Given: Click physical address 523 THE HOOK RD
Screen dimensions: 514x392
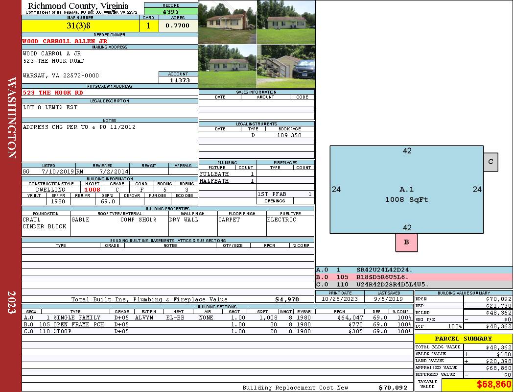Looking at the screenshot, I should coord(53,93).
